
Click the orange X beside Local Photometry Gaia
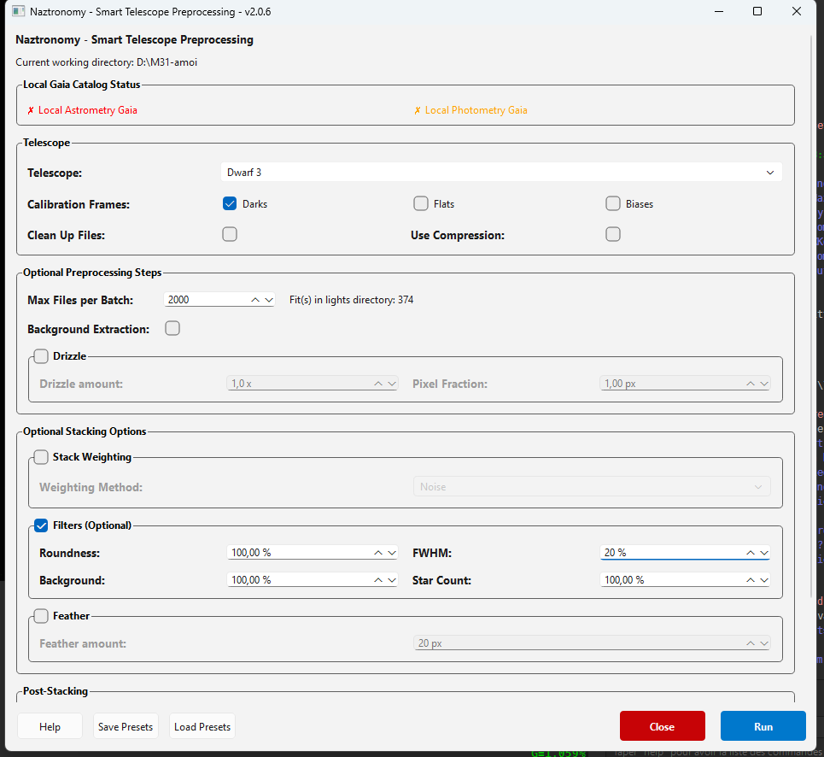pyautogui.click(x=418, y=110)
